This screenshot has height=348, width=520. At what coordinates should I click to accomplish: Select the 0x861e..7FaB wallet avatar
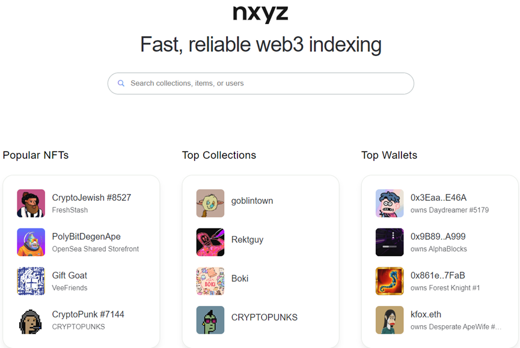pyautogui.click(x=390, y=281)
